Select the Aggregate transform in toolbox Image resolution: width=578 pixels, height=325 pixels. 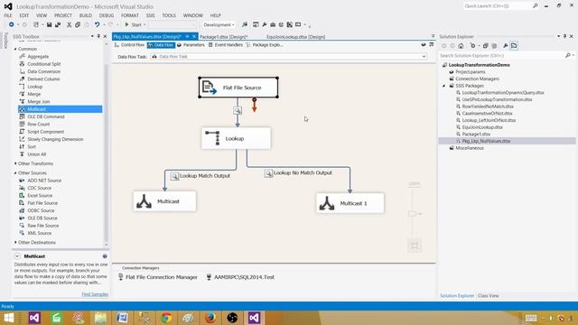click(38, 56)
